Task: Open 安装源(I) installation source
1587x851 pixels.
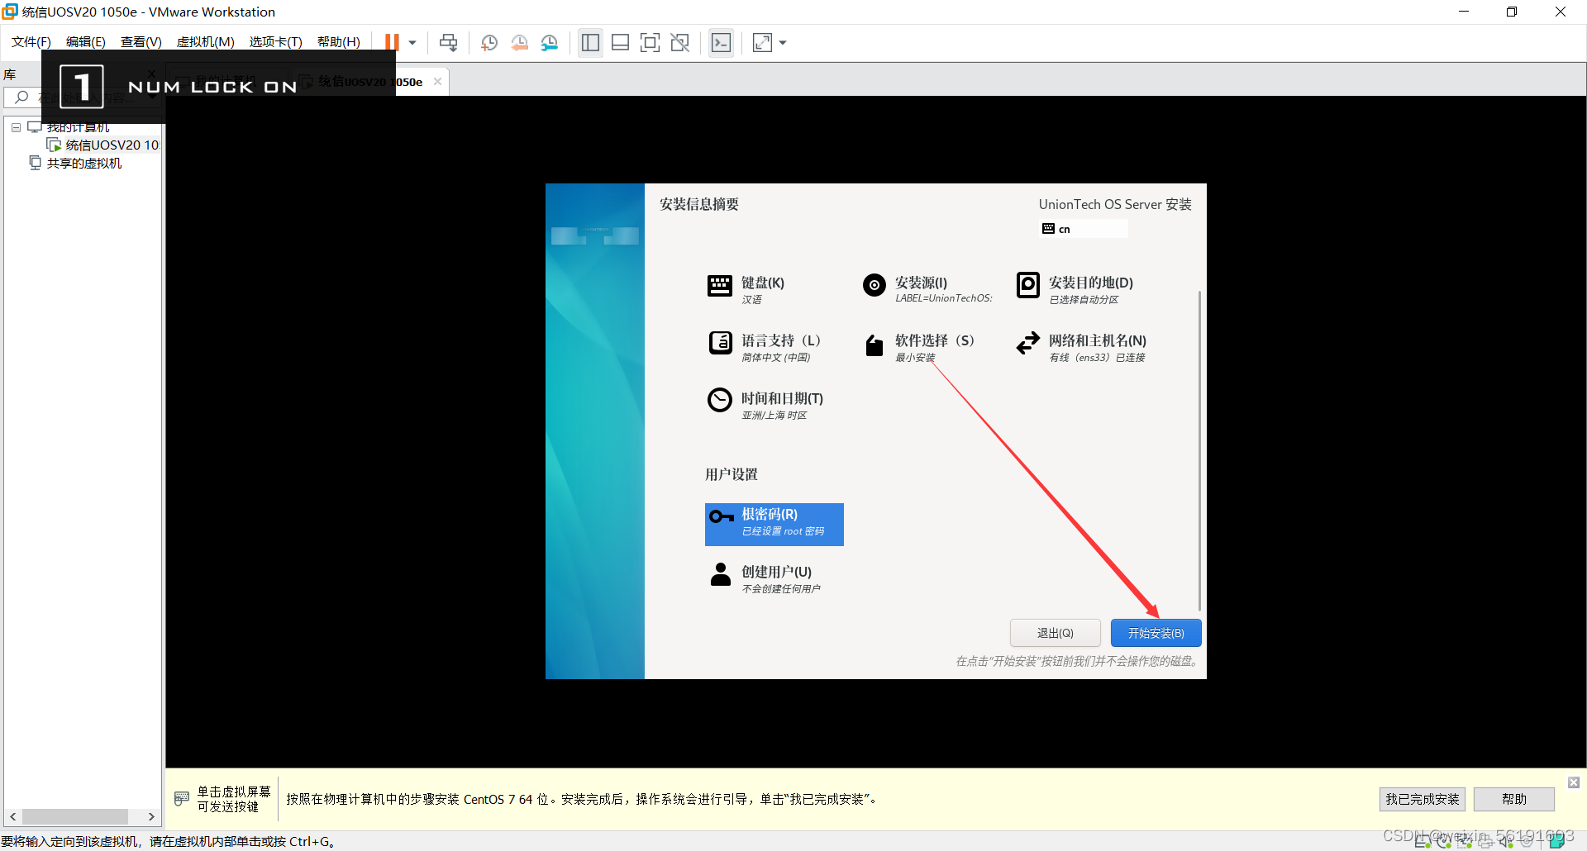Action: pyautogui.click(x=927, y=289)
